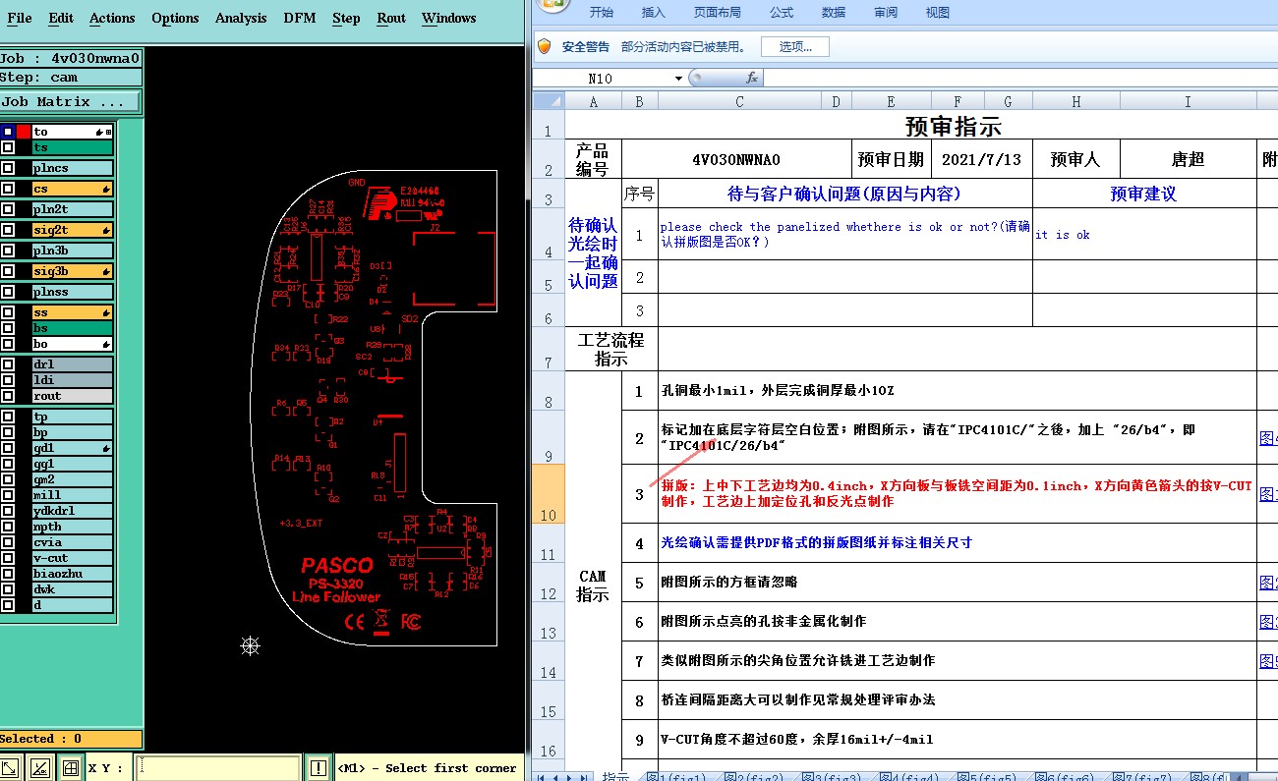Click the fx insert function icon
The height and width of the screenshot is (781, 1278).
click(752, 78)
